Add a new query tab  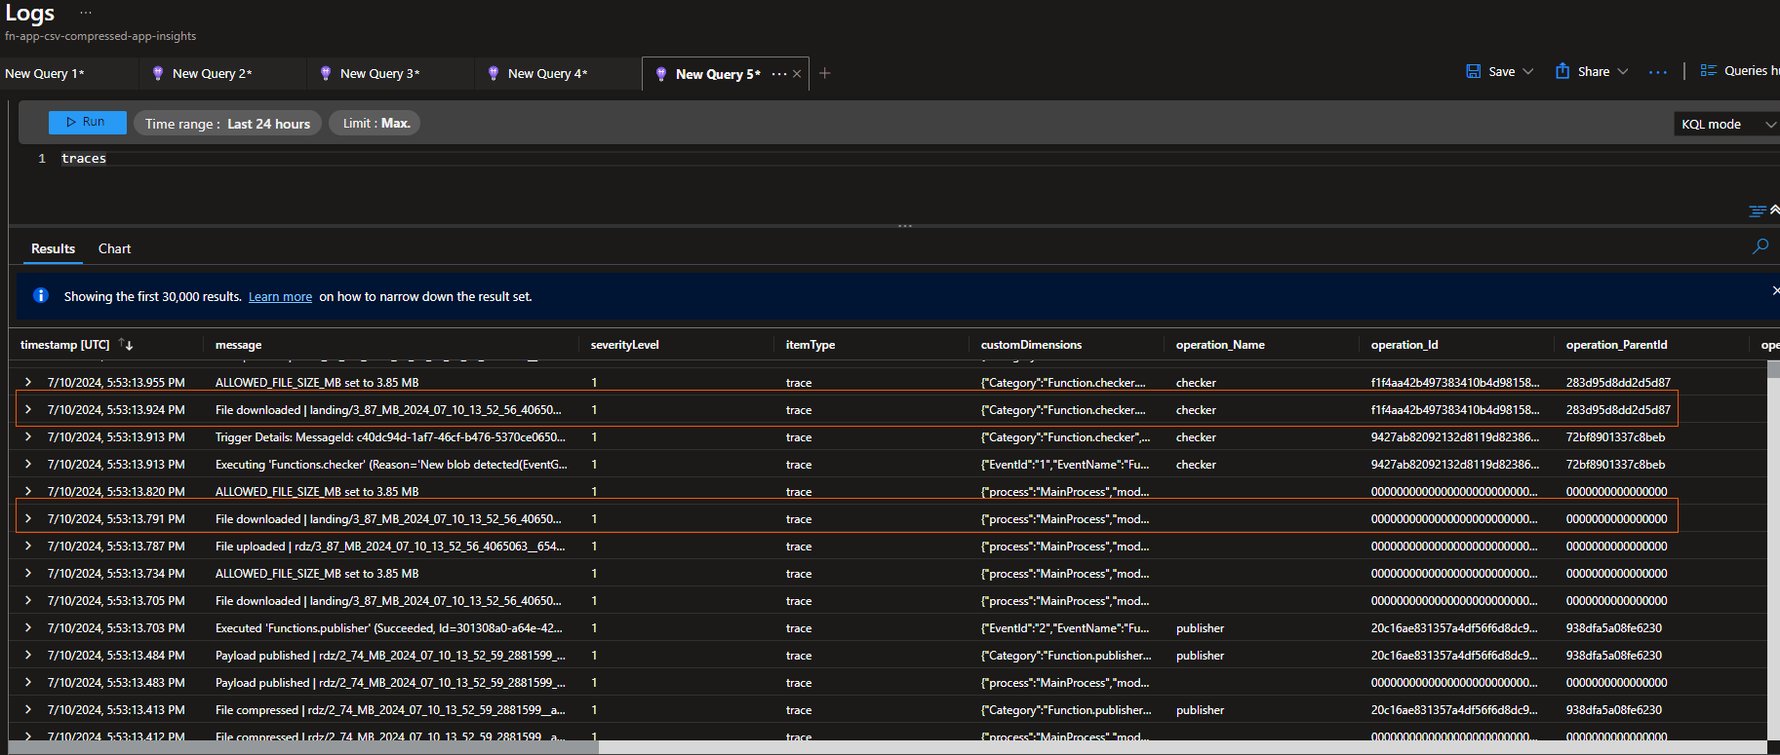coord(825,73)
